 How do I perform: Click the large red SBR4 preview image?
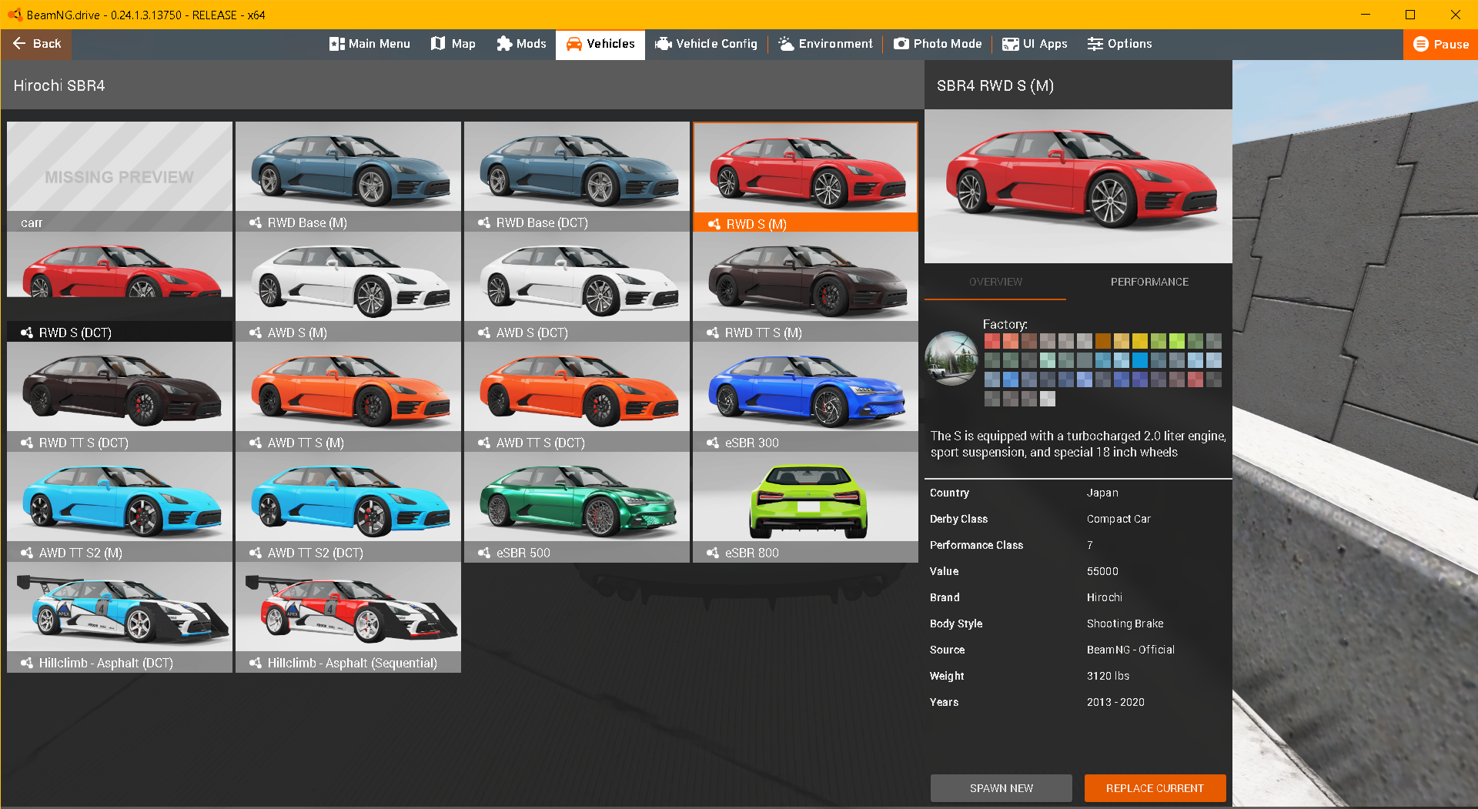1078,186
